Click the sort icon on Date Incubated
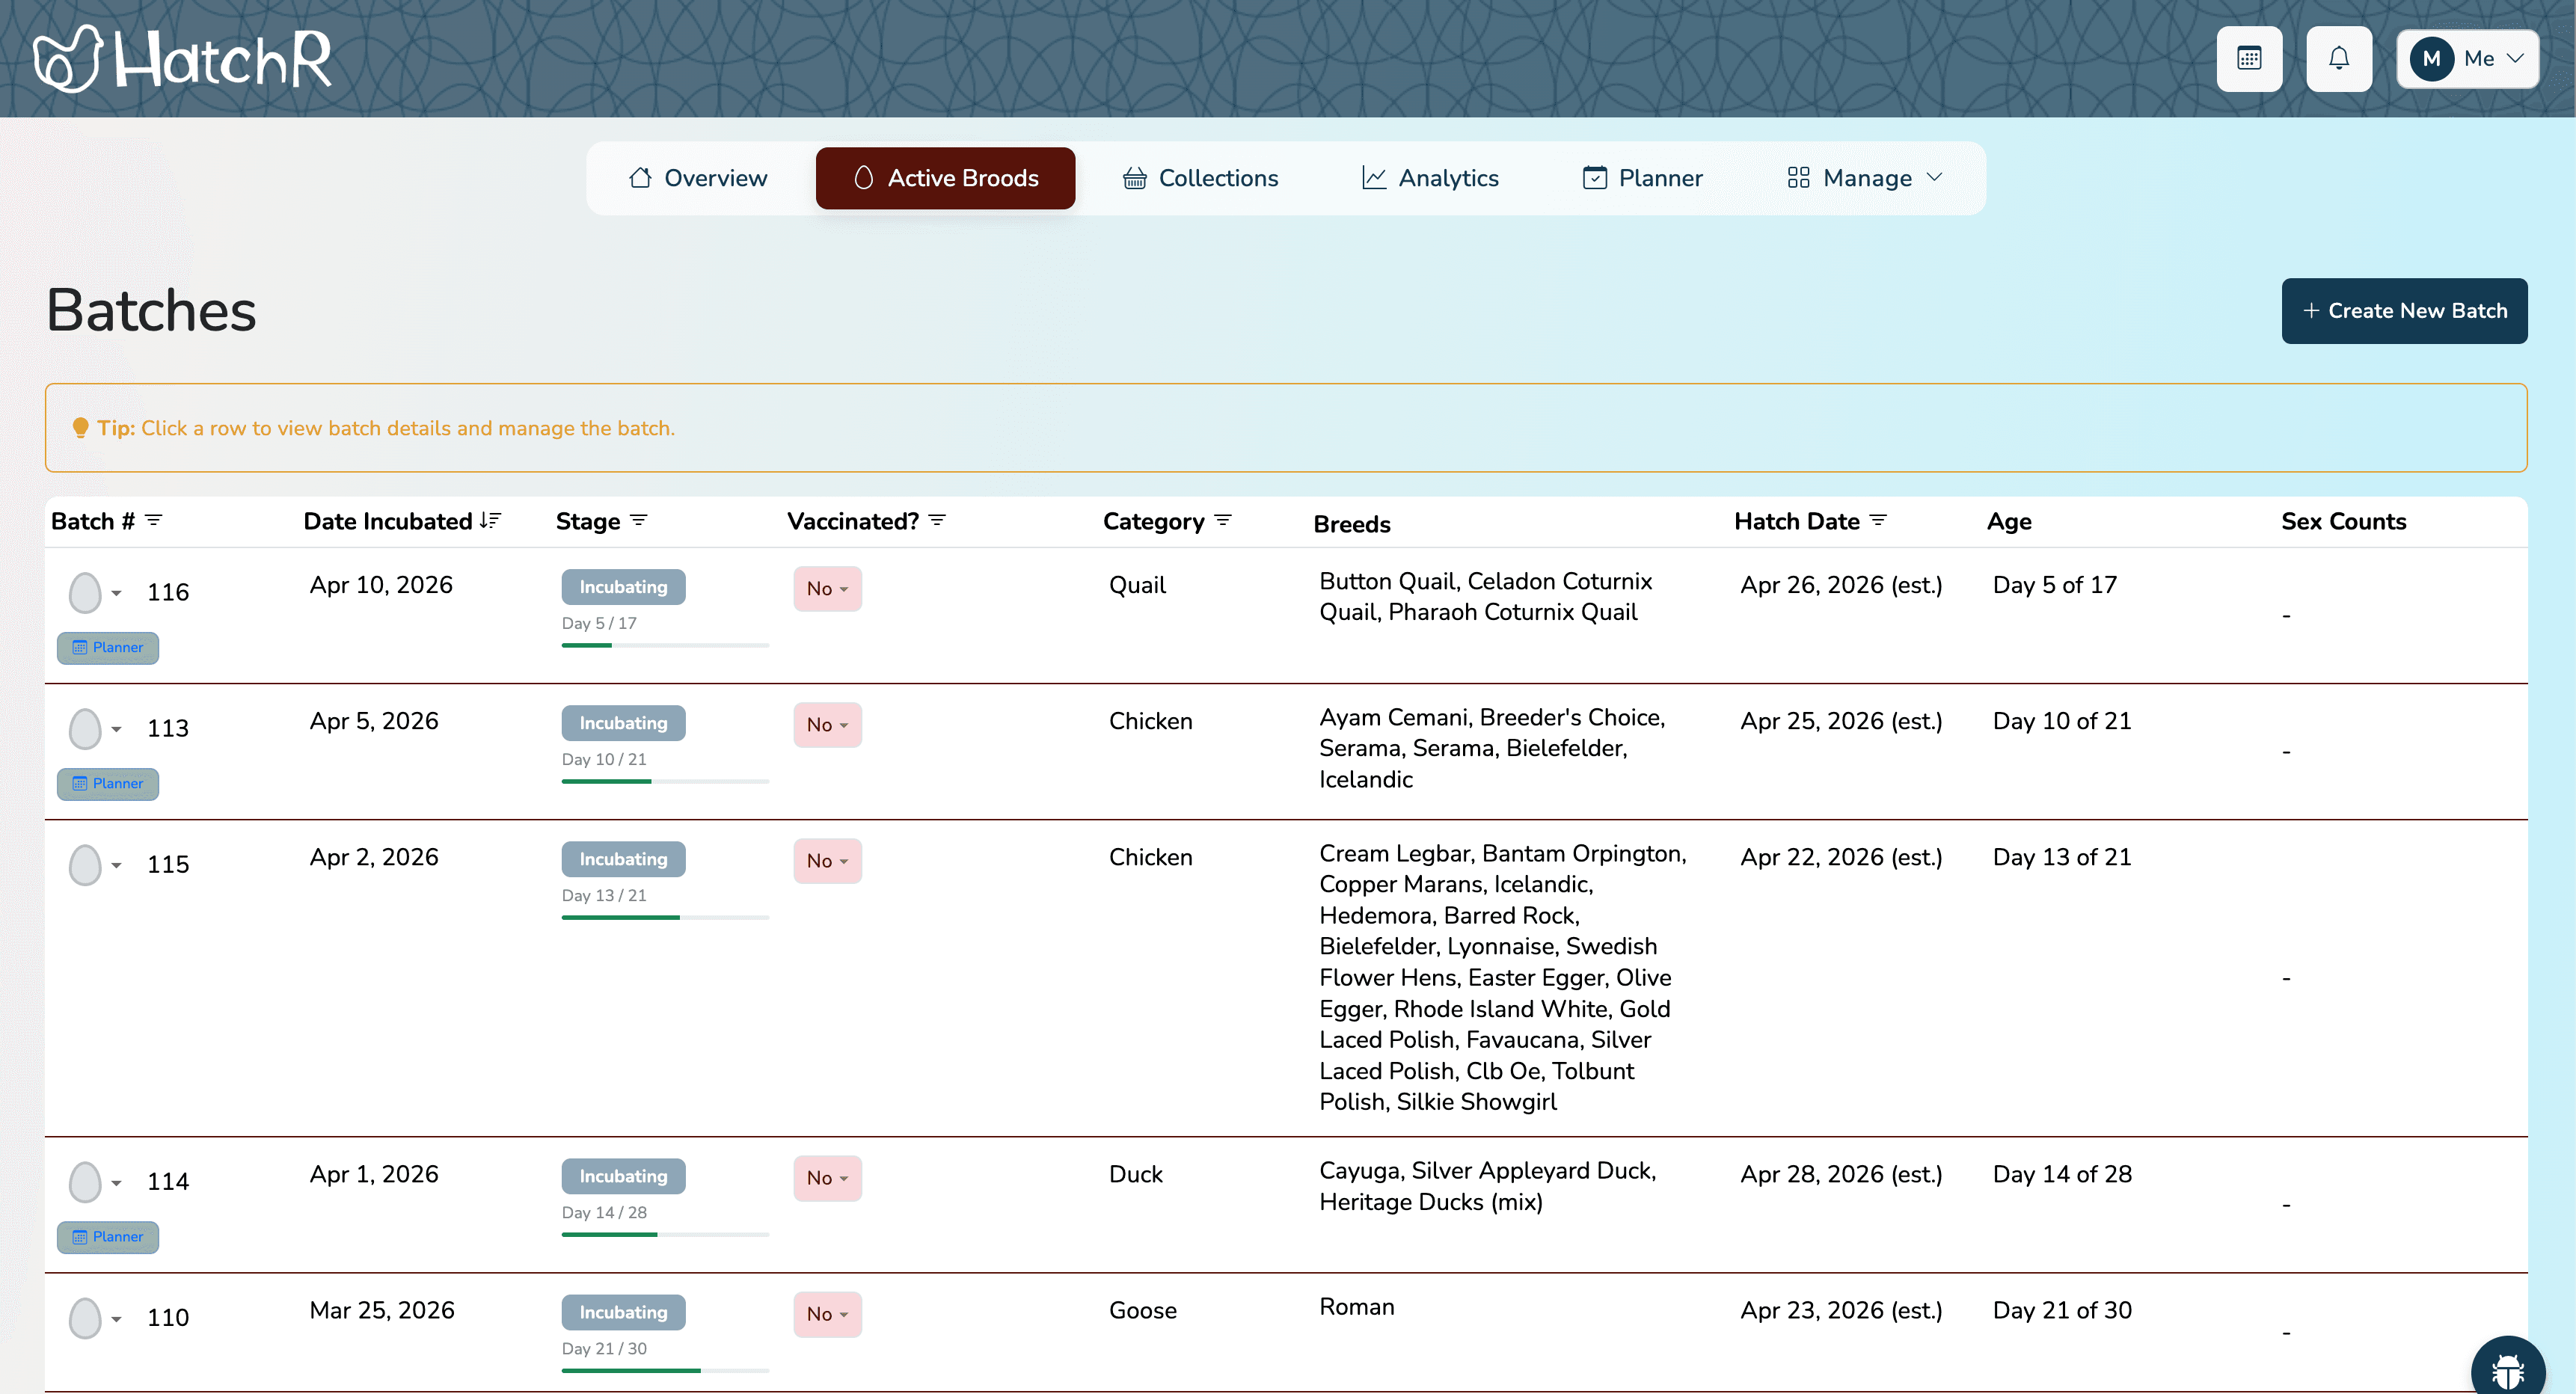This screenshot has width=2576, height=1394. pyautogui.click(x=491, y=520)
